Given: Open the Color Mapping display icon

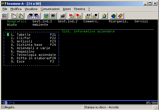Looking at the screenshot, I should [53, 16].
